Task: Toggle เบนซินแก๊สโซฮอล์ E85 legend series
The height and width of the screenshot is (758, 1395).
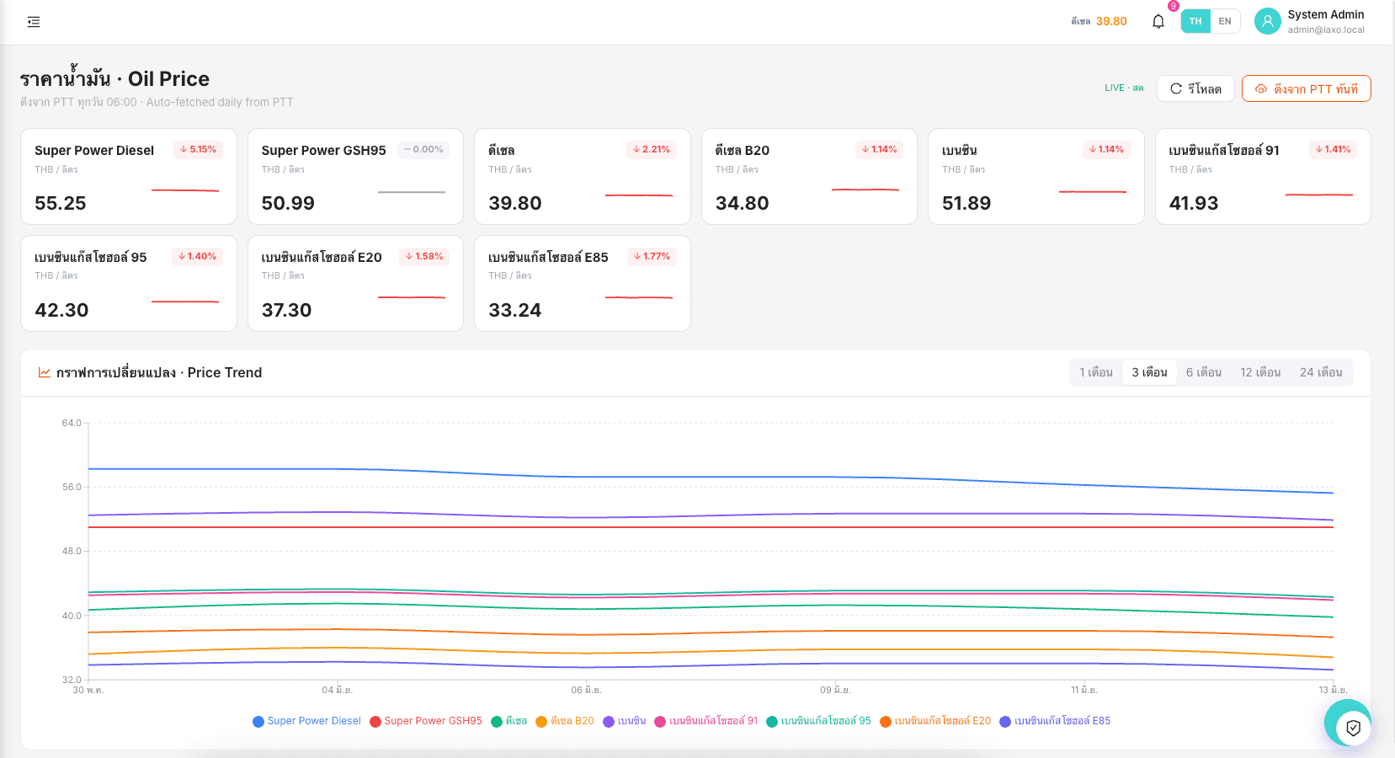Action: (x=1055, y=721)
